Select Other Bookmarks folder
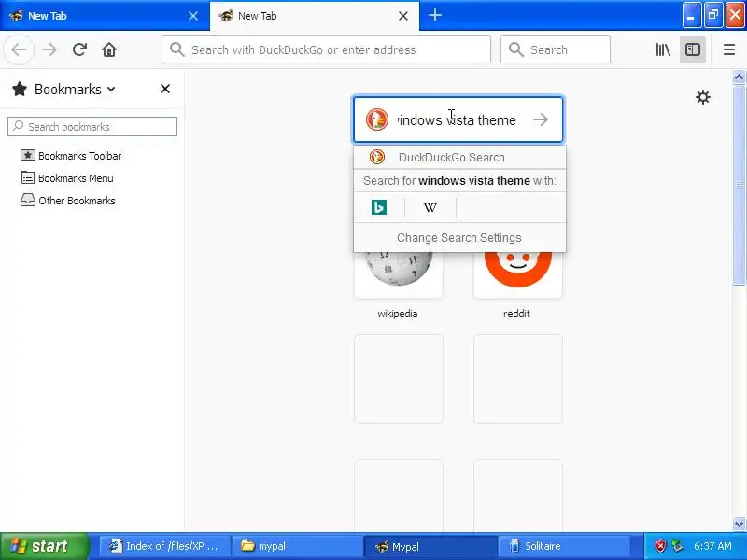The width and height of the screenshot is (747, 560). point(67,201)
